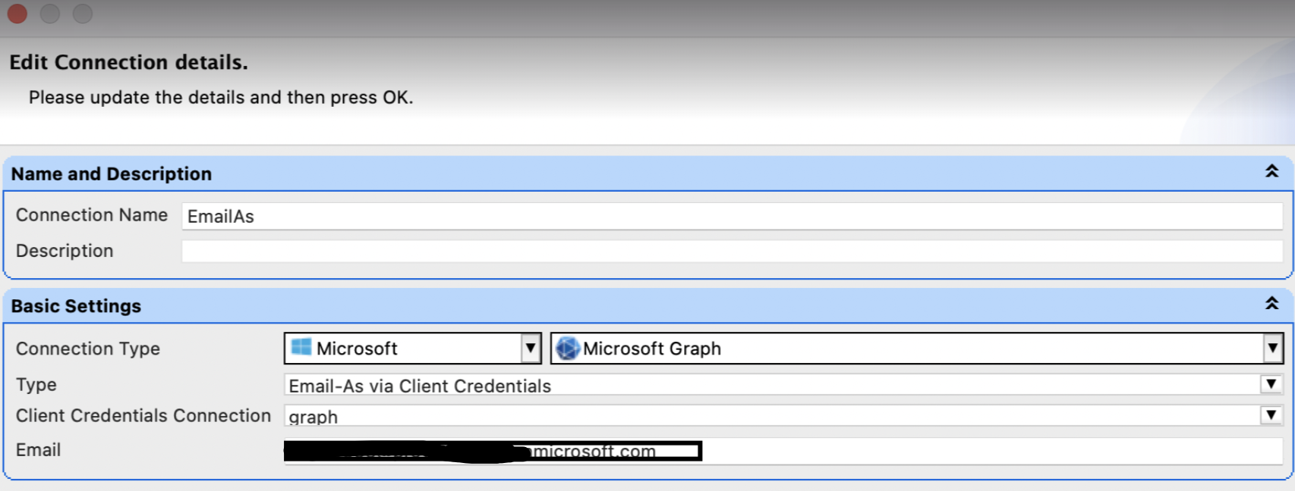Viewport: 1295px width, 491px height.
Task: Click the Microsoft Windows logo icon
Action: click(x=301, y=347)
